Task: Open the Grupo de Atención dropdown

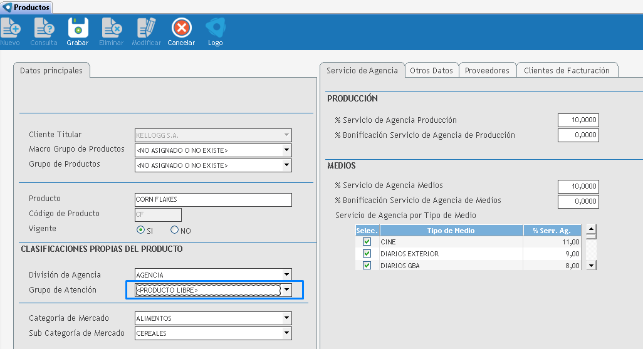Action: point(286,290)
